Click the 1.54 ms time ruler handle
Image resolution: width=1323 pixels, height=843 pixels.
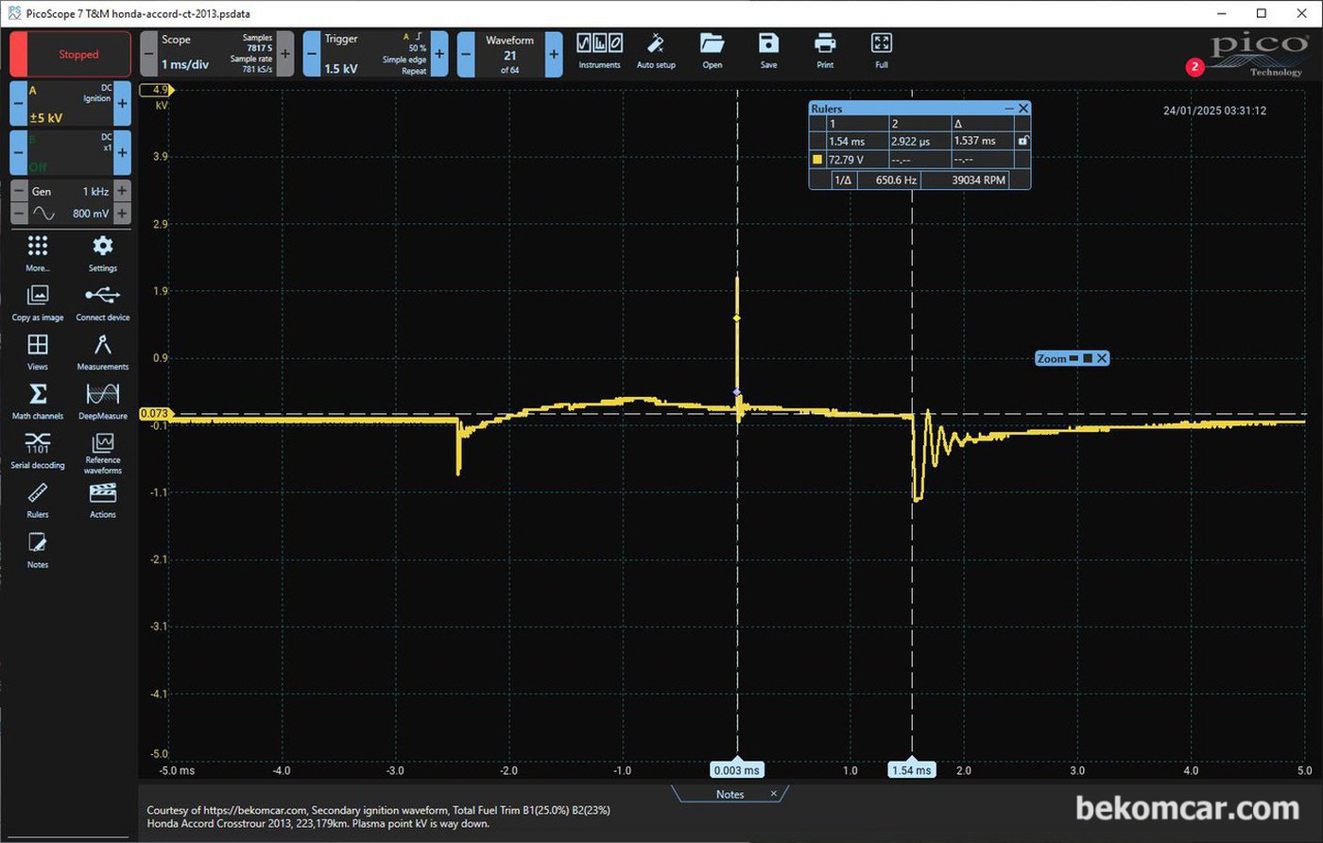pyautogui.click(x=911, y=770)
